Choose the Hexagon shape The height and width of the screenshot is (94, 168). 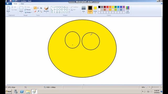pyautogui.click(x=60, y=10)
